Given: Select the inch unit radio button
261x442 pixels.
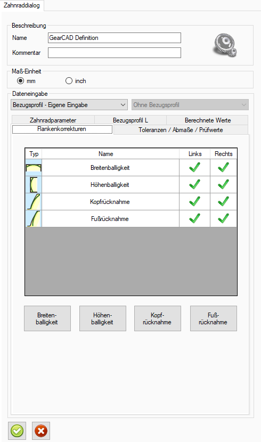Looking at the screenshot, I should 69,81.
